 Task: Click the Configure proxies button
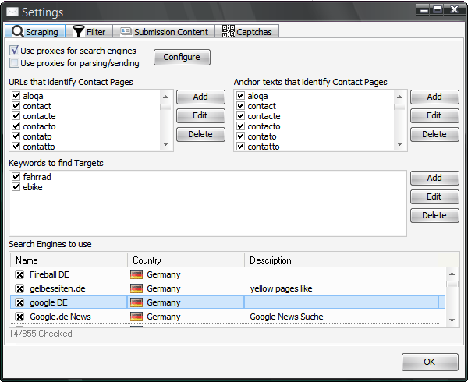tap(181, 57)
